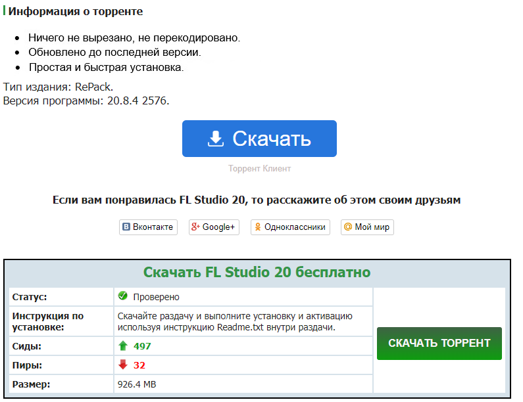Screen dimensions: 523x402
Task: Click the Мой мир @ icon
Action: [348, 227]
